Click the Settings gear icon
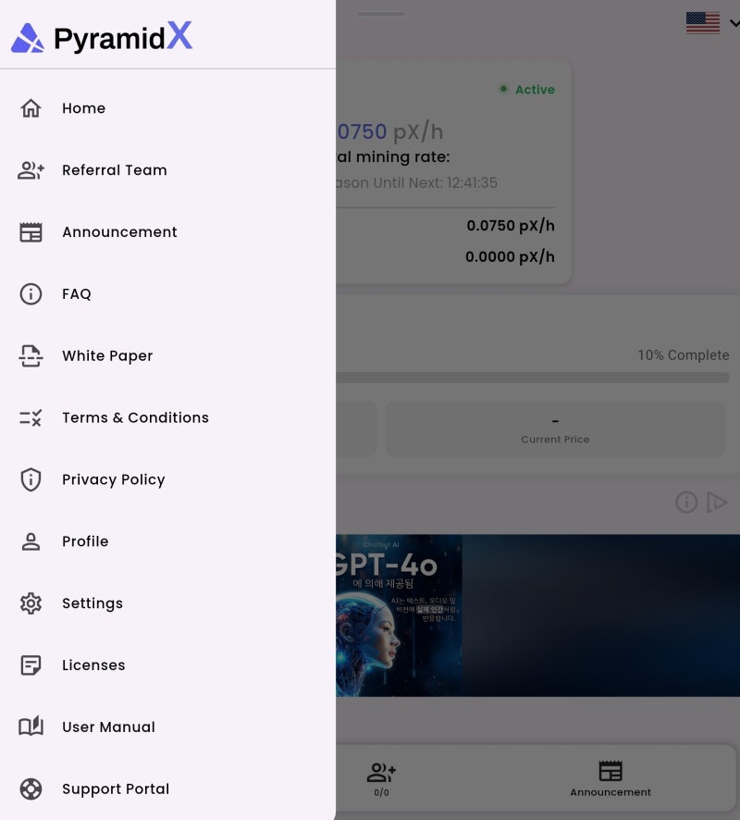740x820 pixels. (31, 603)
